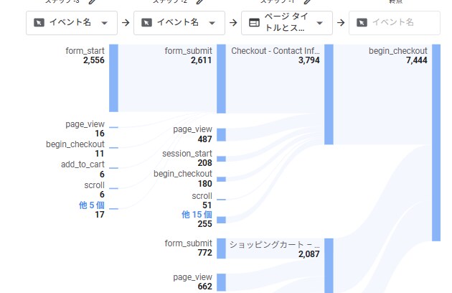
Task: Click scroll node with value 51
Action: [221, 200]
